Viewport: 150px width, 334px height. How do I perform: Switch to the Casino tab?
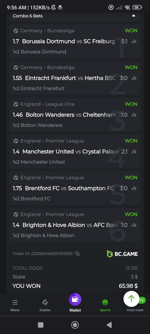pos(45,305)
